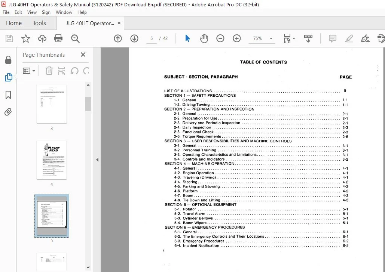Click '4-5. Parking and Stowing' entry
385x272 pixels.
(x=197, y=186)
